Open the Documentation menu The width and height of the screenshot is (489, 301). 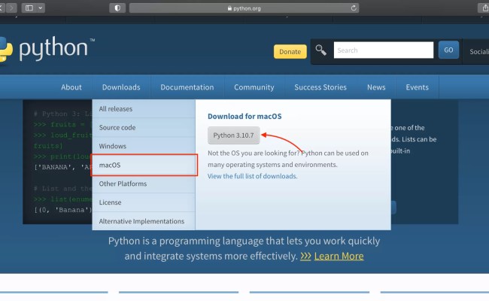pos(187,87)
